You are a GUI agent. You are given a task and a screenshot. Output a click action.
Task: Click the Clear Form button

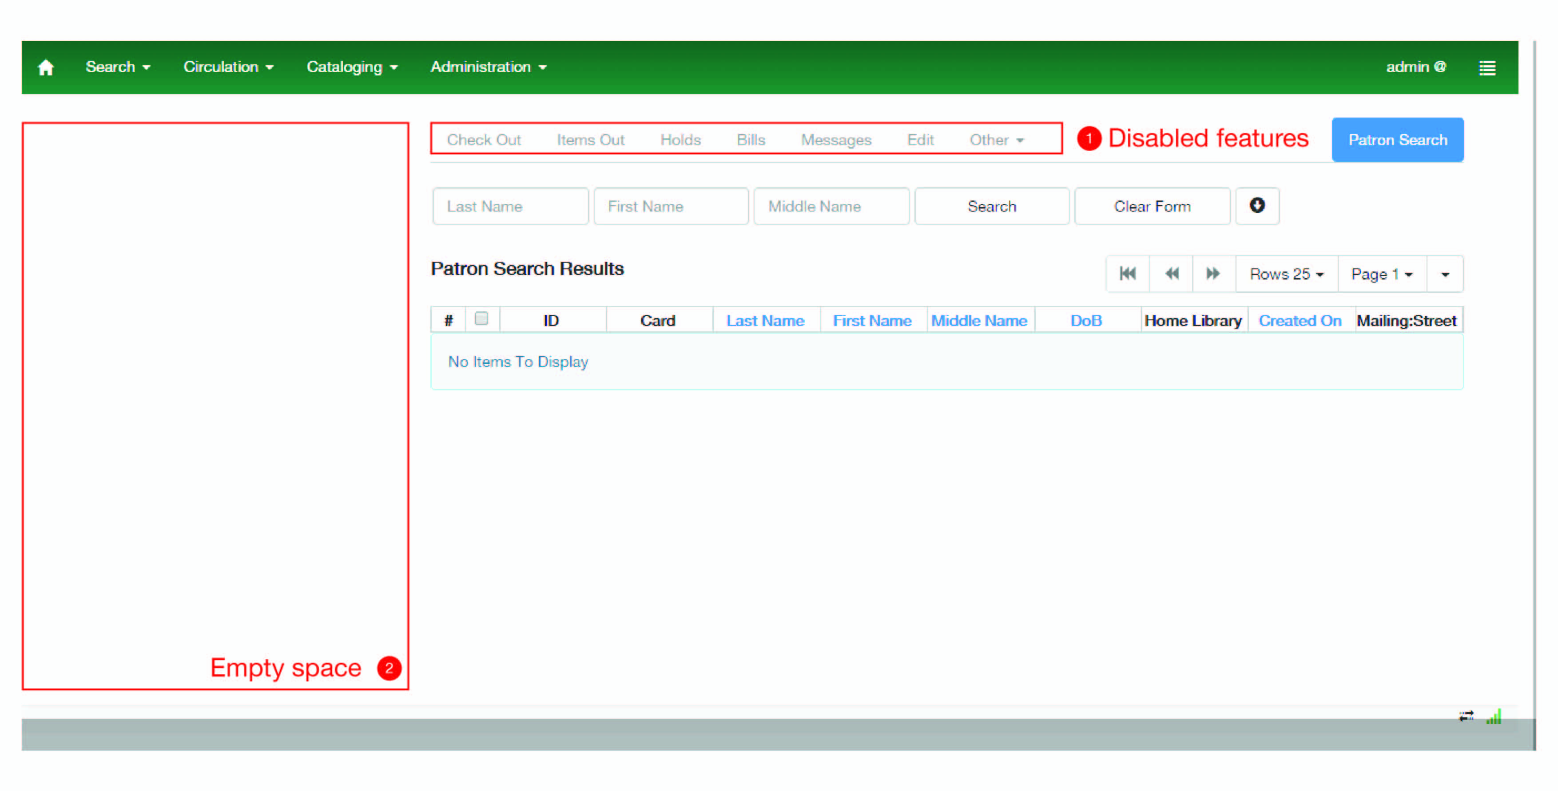point(1152,207)
